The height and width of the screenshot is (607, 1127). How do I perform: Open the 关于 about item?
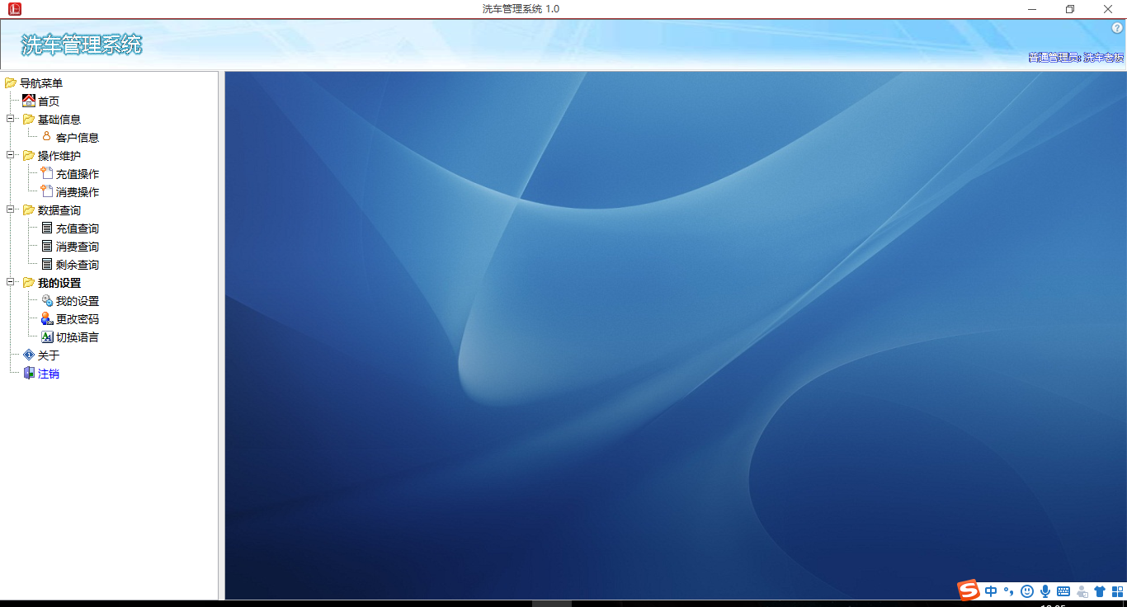pos(49,355)
